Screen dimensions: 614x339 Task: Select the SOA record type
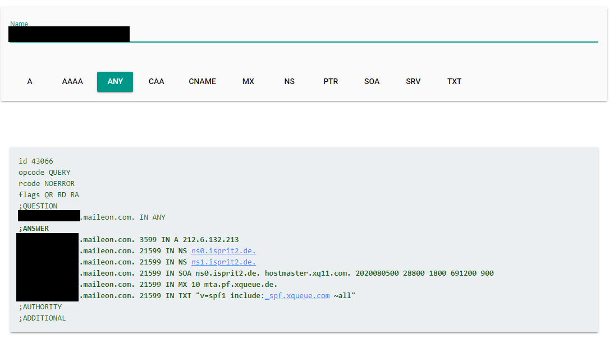(x=372, y=81)
